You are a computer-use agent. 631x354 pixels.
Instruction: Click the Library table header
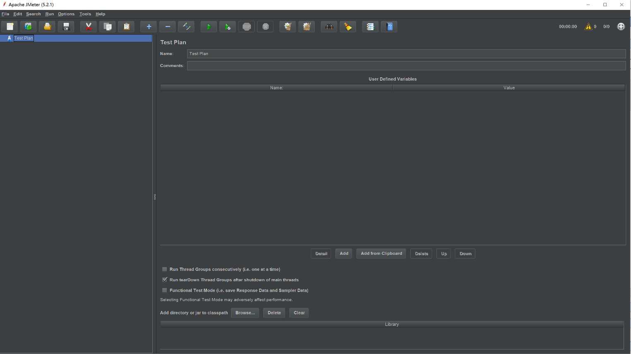point(392,324)
